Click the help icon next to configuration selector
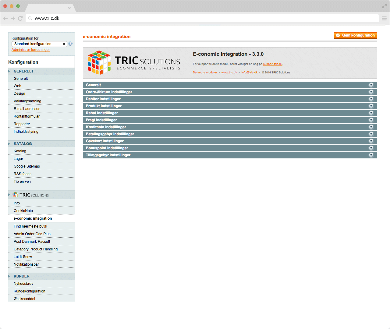 [x=70, y=44]
